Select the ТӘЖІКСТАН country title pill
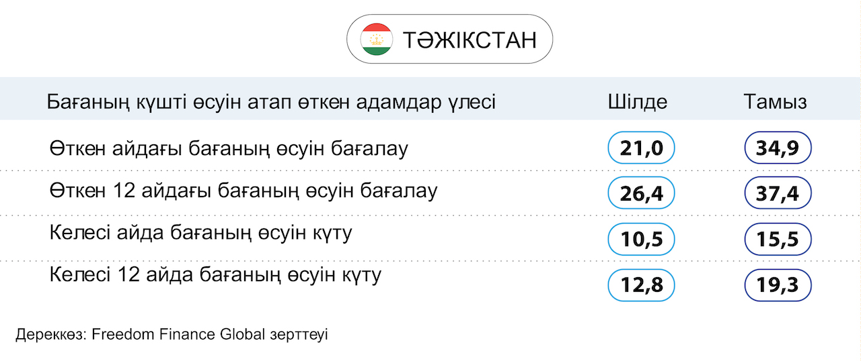This screenshot has height=361, width=861. pyautogui.click(x=449, y=39)
